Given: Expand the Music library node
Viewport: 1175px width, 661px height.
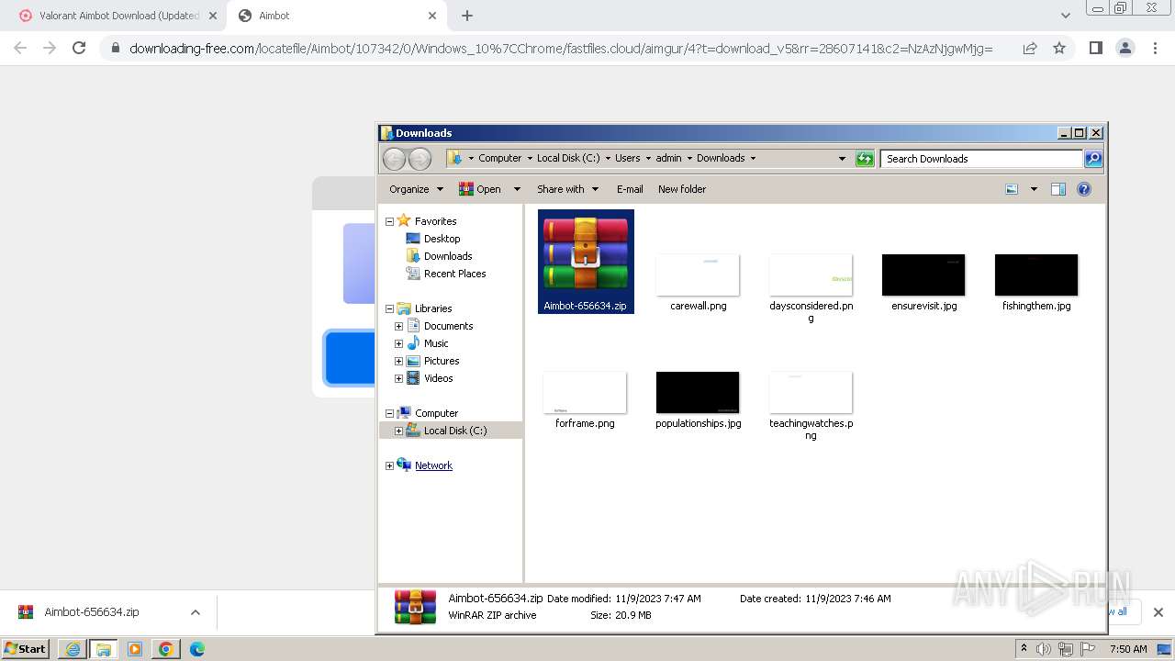Looking at the screenshot, I should (398, 343).
